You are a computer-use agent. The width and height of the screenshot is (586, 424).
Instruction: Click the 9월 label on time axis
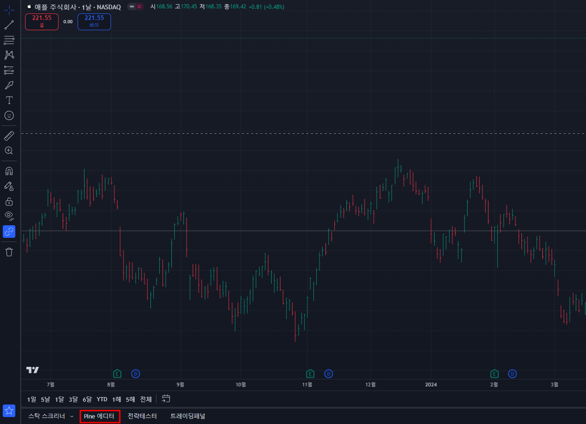180,385
